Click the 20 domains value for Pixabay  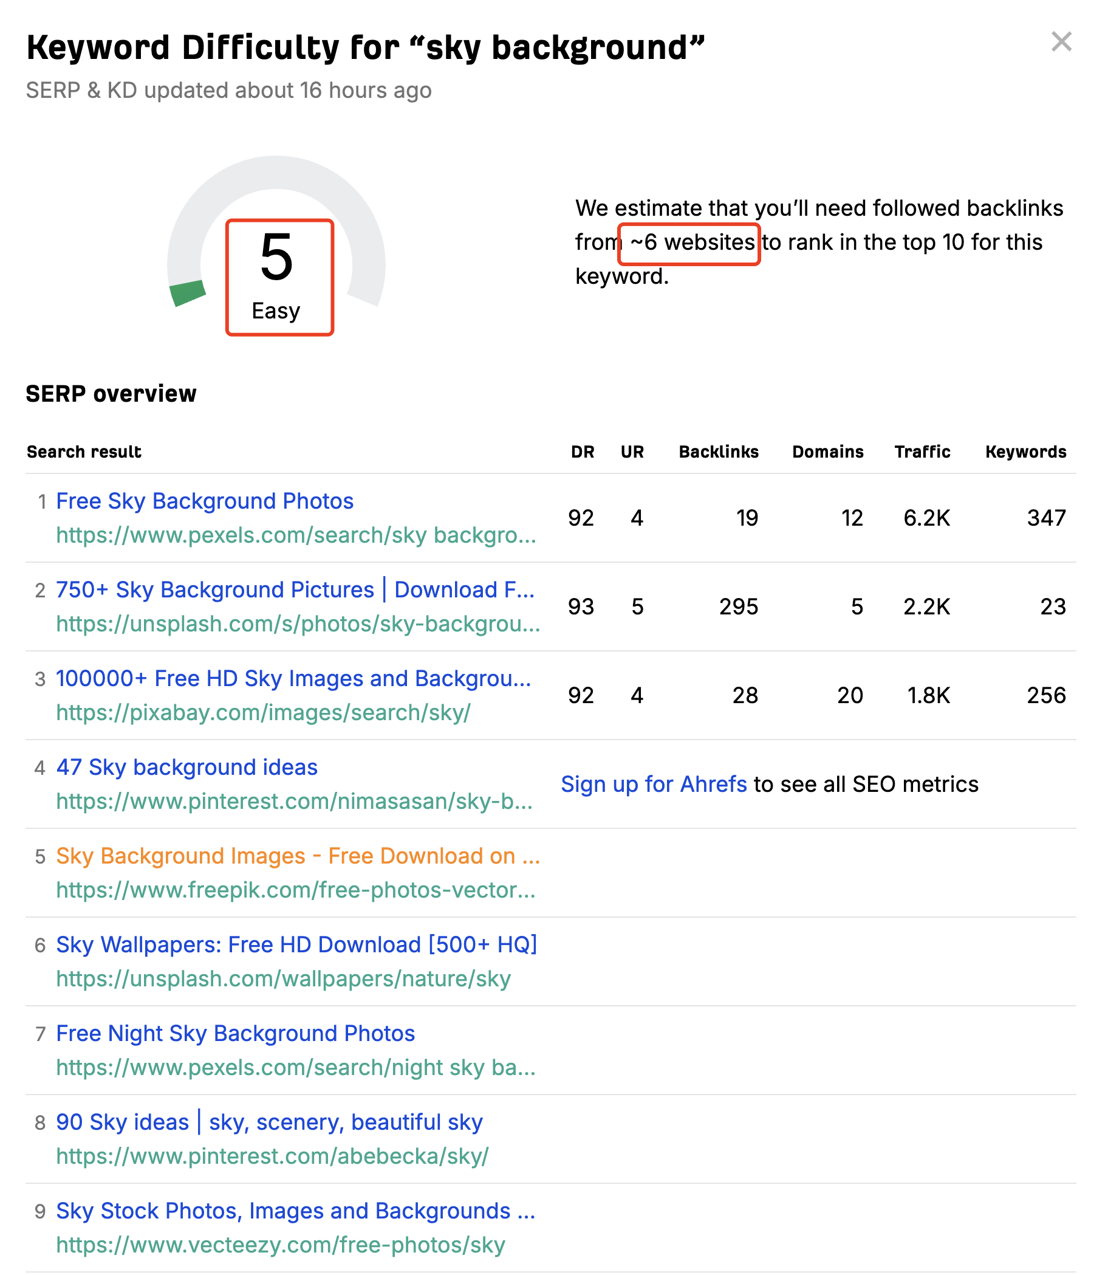pyautogui.click(x=850, y=695)
